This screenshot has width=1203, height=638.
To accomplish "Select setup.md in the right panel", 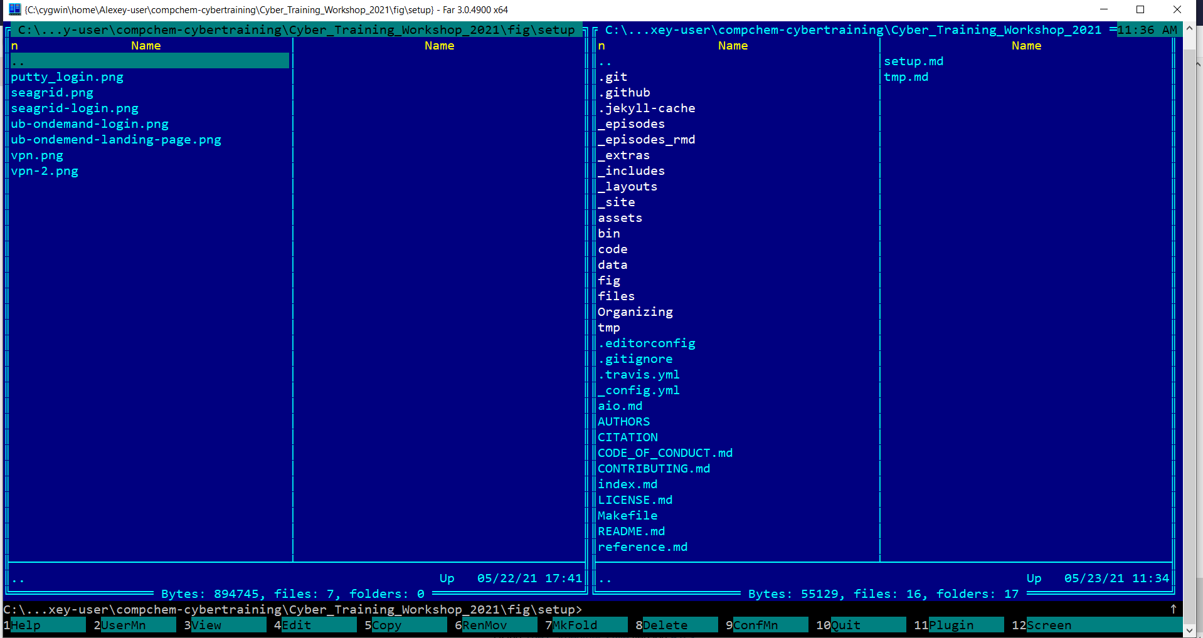I will pos(913,61).
